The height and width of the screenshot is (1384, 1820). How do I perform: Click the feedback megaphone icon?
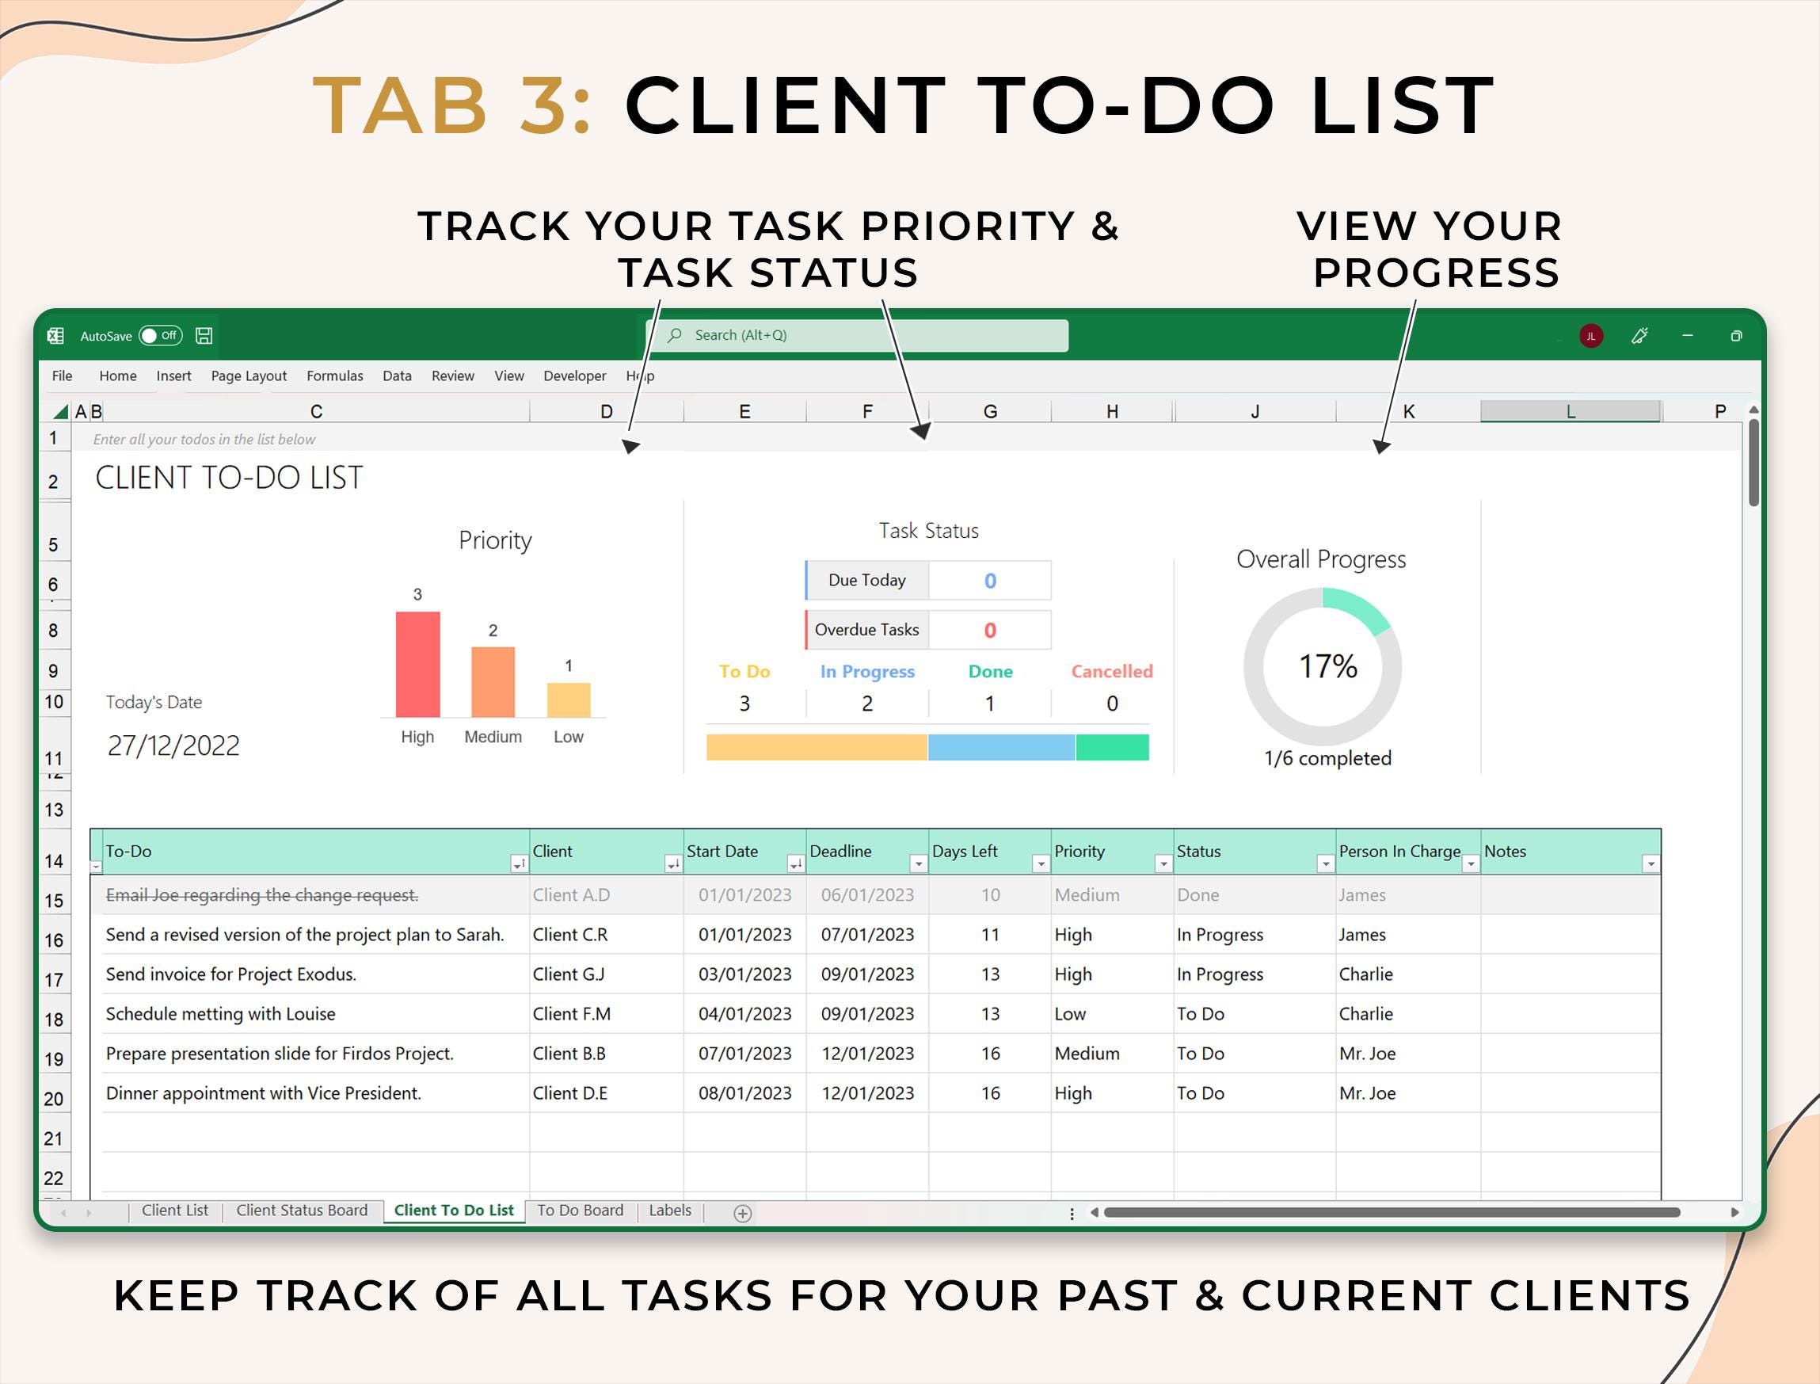point(1639,336)
